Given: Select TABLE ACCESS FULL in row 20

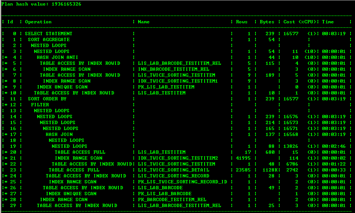Looking at the screenshot, I should 80,152.
